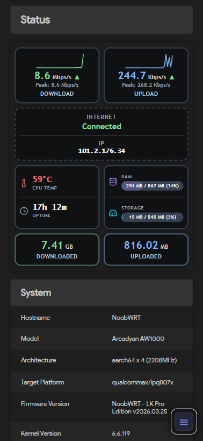Click the firmware version NoobWRT - LK Pro Edition
Image resolution: width=203 pixels, height=441 pixels.
[x=139, y=408]
